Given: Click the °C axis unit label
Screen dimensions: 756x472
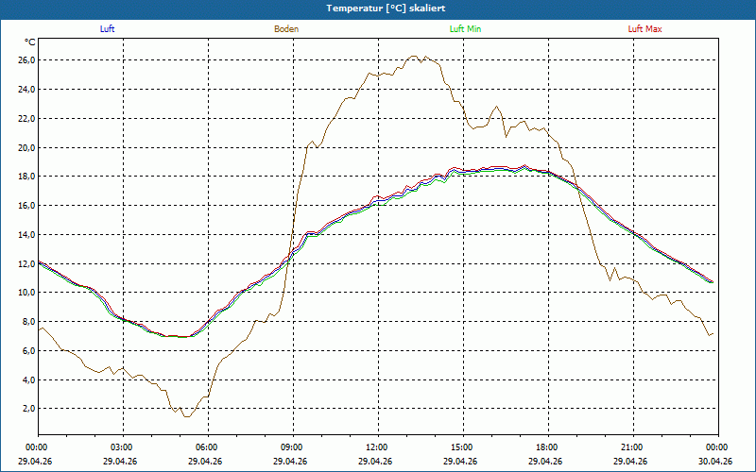Looking at the screenshot, I should [29, 42].
